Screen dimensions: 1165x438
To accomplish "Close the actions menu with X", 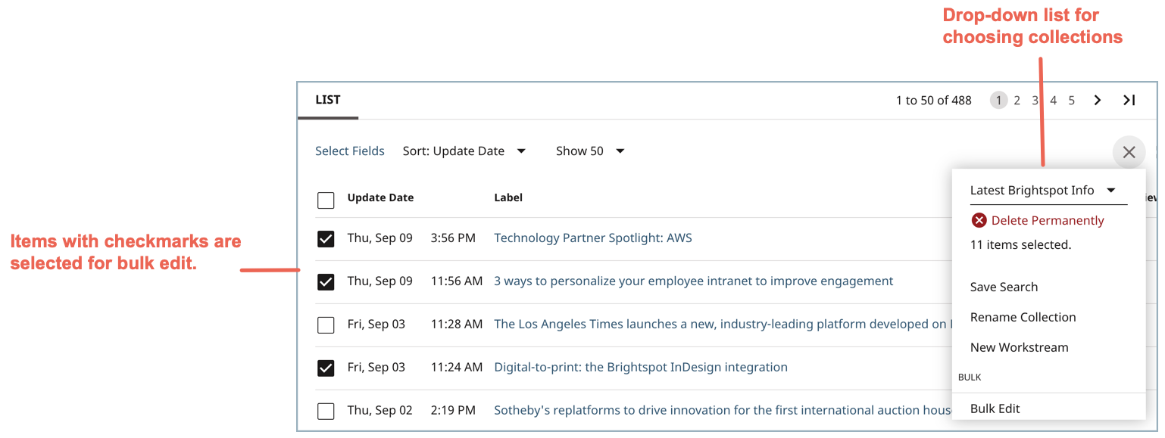I will tap(1129, 152).
